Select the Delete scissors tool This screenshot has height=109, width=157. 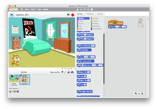(81, 9)
